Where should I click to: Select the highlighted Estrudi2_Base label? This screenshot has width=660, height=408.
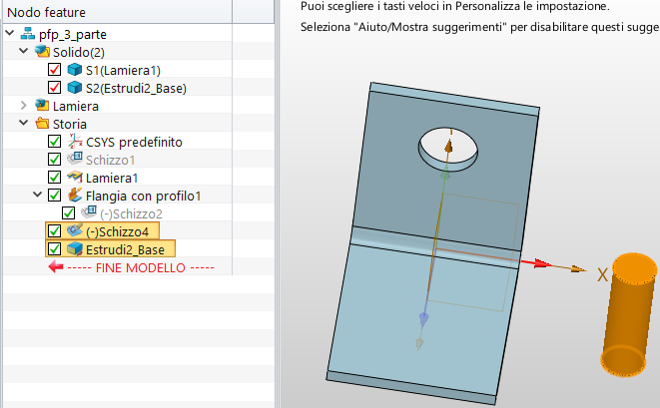point(125,249)
